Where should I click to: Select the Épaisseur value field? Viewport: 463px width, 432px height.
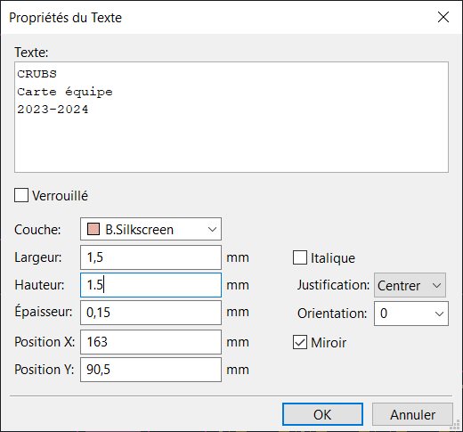(x=150, y=313)
